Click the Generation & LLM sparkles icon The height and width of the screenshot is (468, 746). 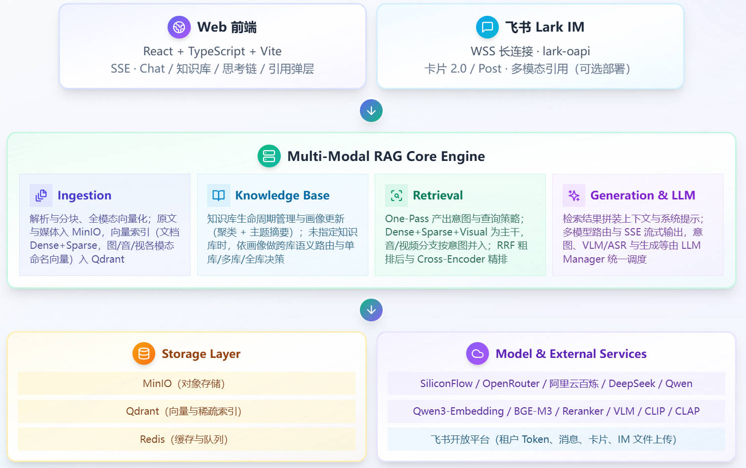tap(574, 195)
